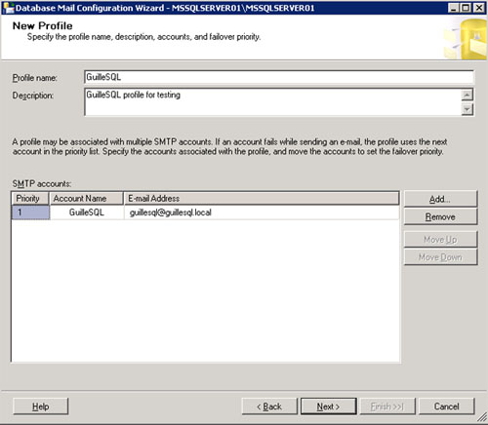Cancel the configuration wizard
Image resolution: width=488 pixels, height=425 pixels.
click(446, 406)
